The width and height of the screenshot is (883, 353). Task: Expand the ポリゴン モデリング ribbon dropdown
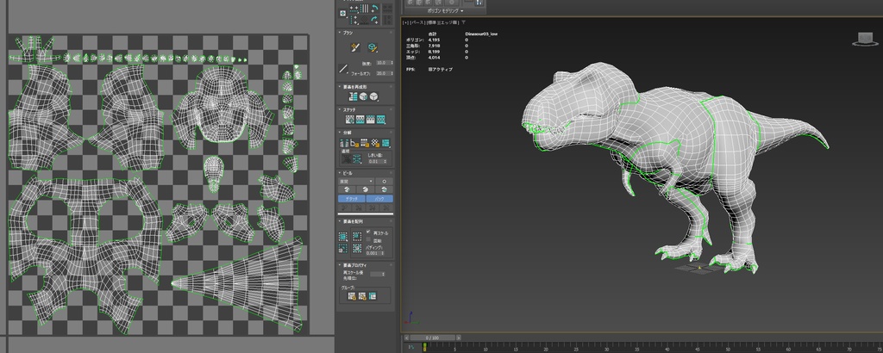click(447, 11)
